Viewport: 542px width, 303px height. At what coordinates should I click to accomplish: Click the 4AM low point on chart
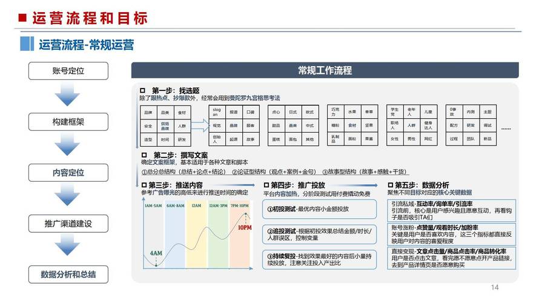pos(156,265)
